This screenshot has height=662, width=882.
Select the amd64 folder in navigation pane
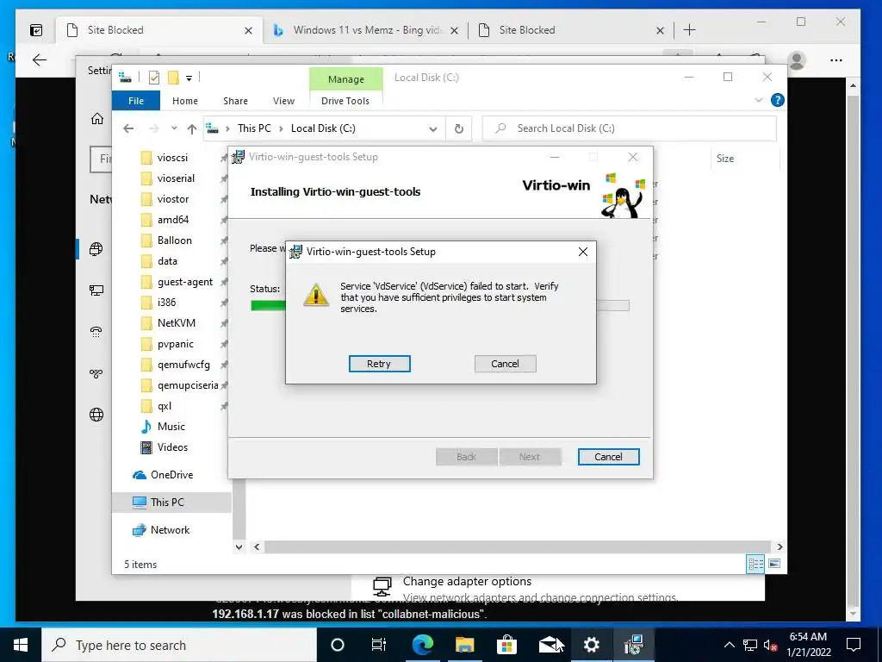[172, 220]
